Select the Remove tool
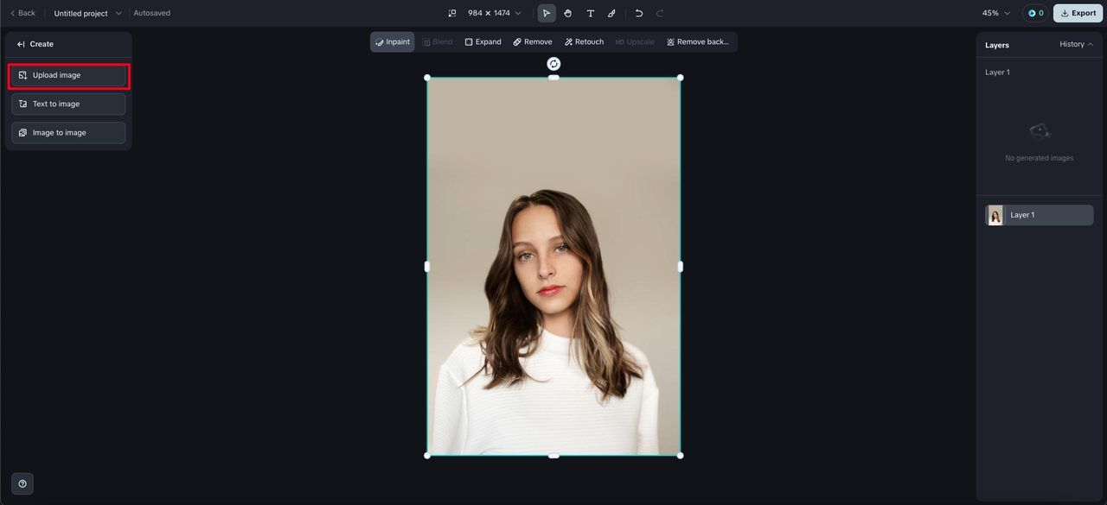The image size is (1107, 505). click(x=532, y=41)
